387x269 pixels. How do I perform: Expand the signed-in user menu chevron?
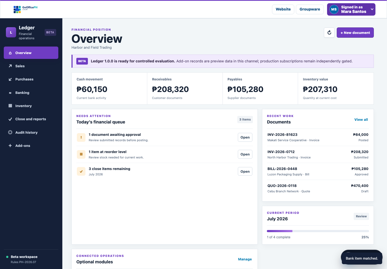[372, 9]
